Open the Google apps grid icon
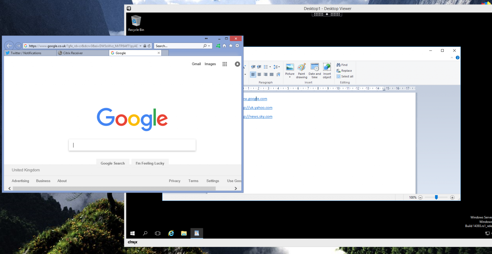492x254 pixels. pyautogui.click(x=225, y=64)
